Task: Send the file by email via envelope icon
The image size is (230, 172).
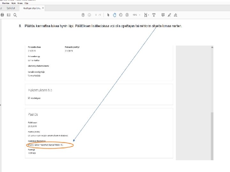Action: [9, 15]
